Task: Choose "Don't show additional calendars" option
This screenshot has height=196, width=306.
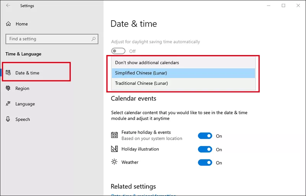Action: pos(147,62)
